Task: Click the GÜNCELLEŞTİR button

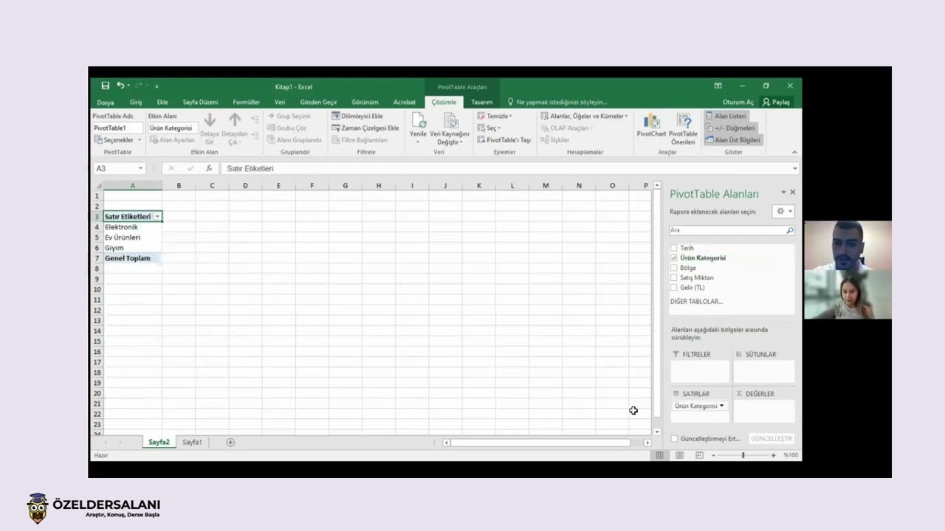Action: click(772, 438)
